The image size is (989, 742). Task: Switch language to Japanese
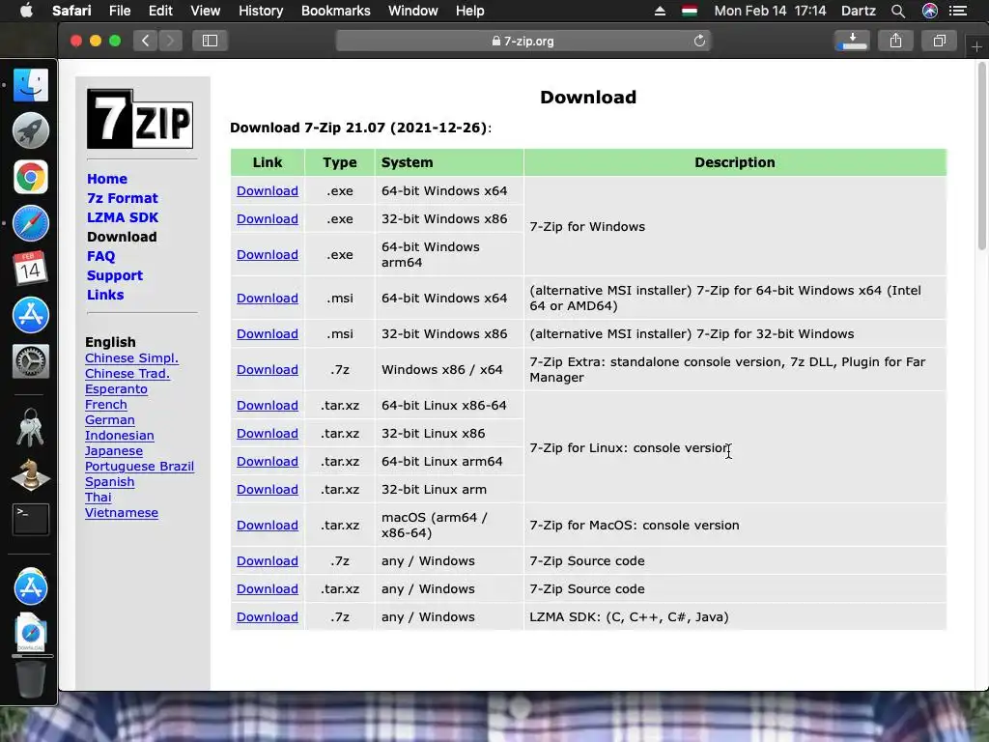114,451
